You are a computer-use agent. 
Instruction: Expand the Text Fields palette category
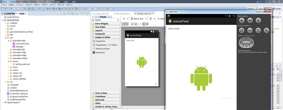[106, 27]
